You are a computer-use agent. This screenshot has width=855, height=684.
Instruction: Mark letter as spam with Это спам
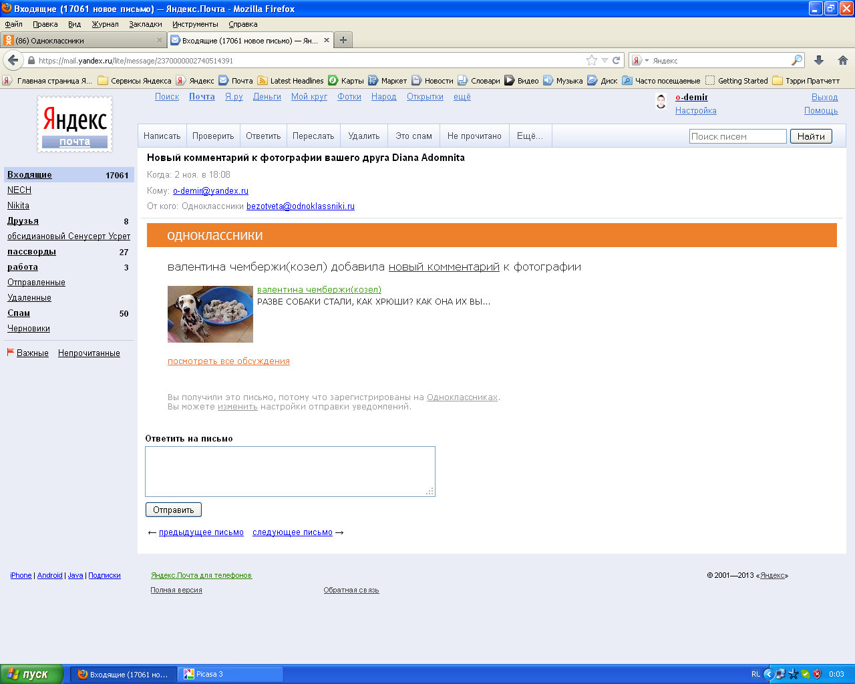pos(414,136)
